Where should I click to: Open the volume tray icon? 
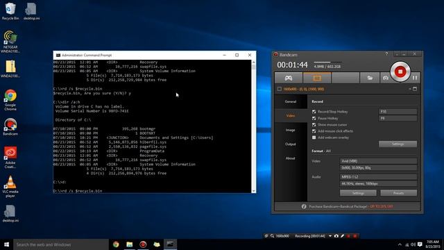(x=413, y=244)
